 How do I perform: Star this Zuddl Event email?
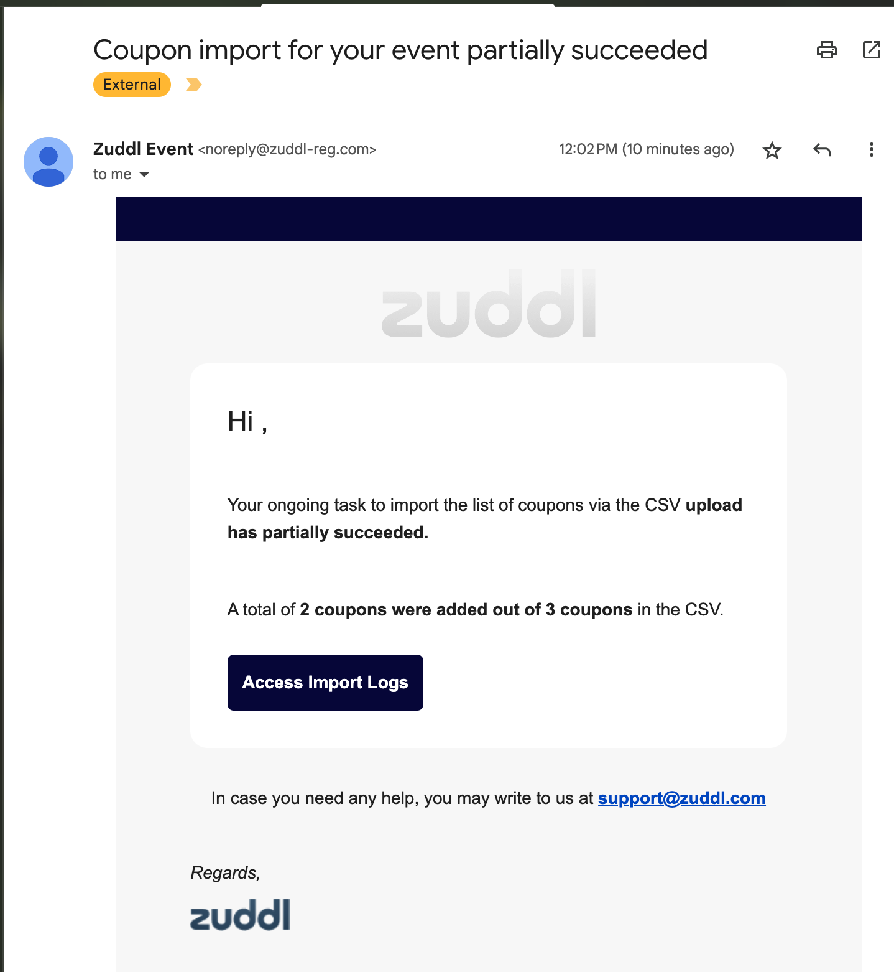tap(772, 150)
